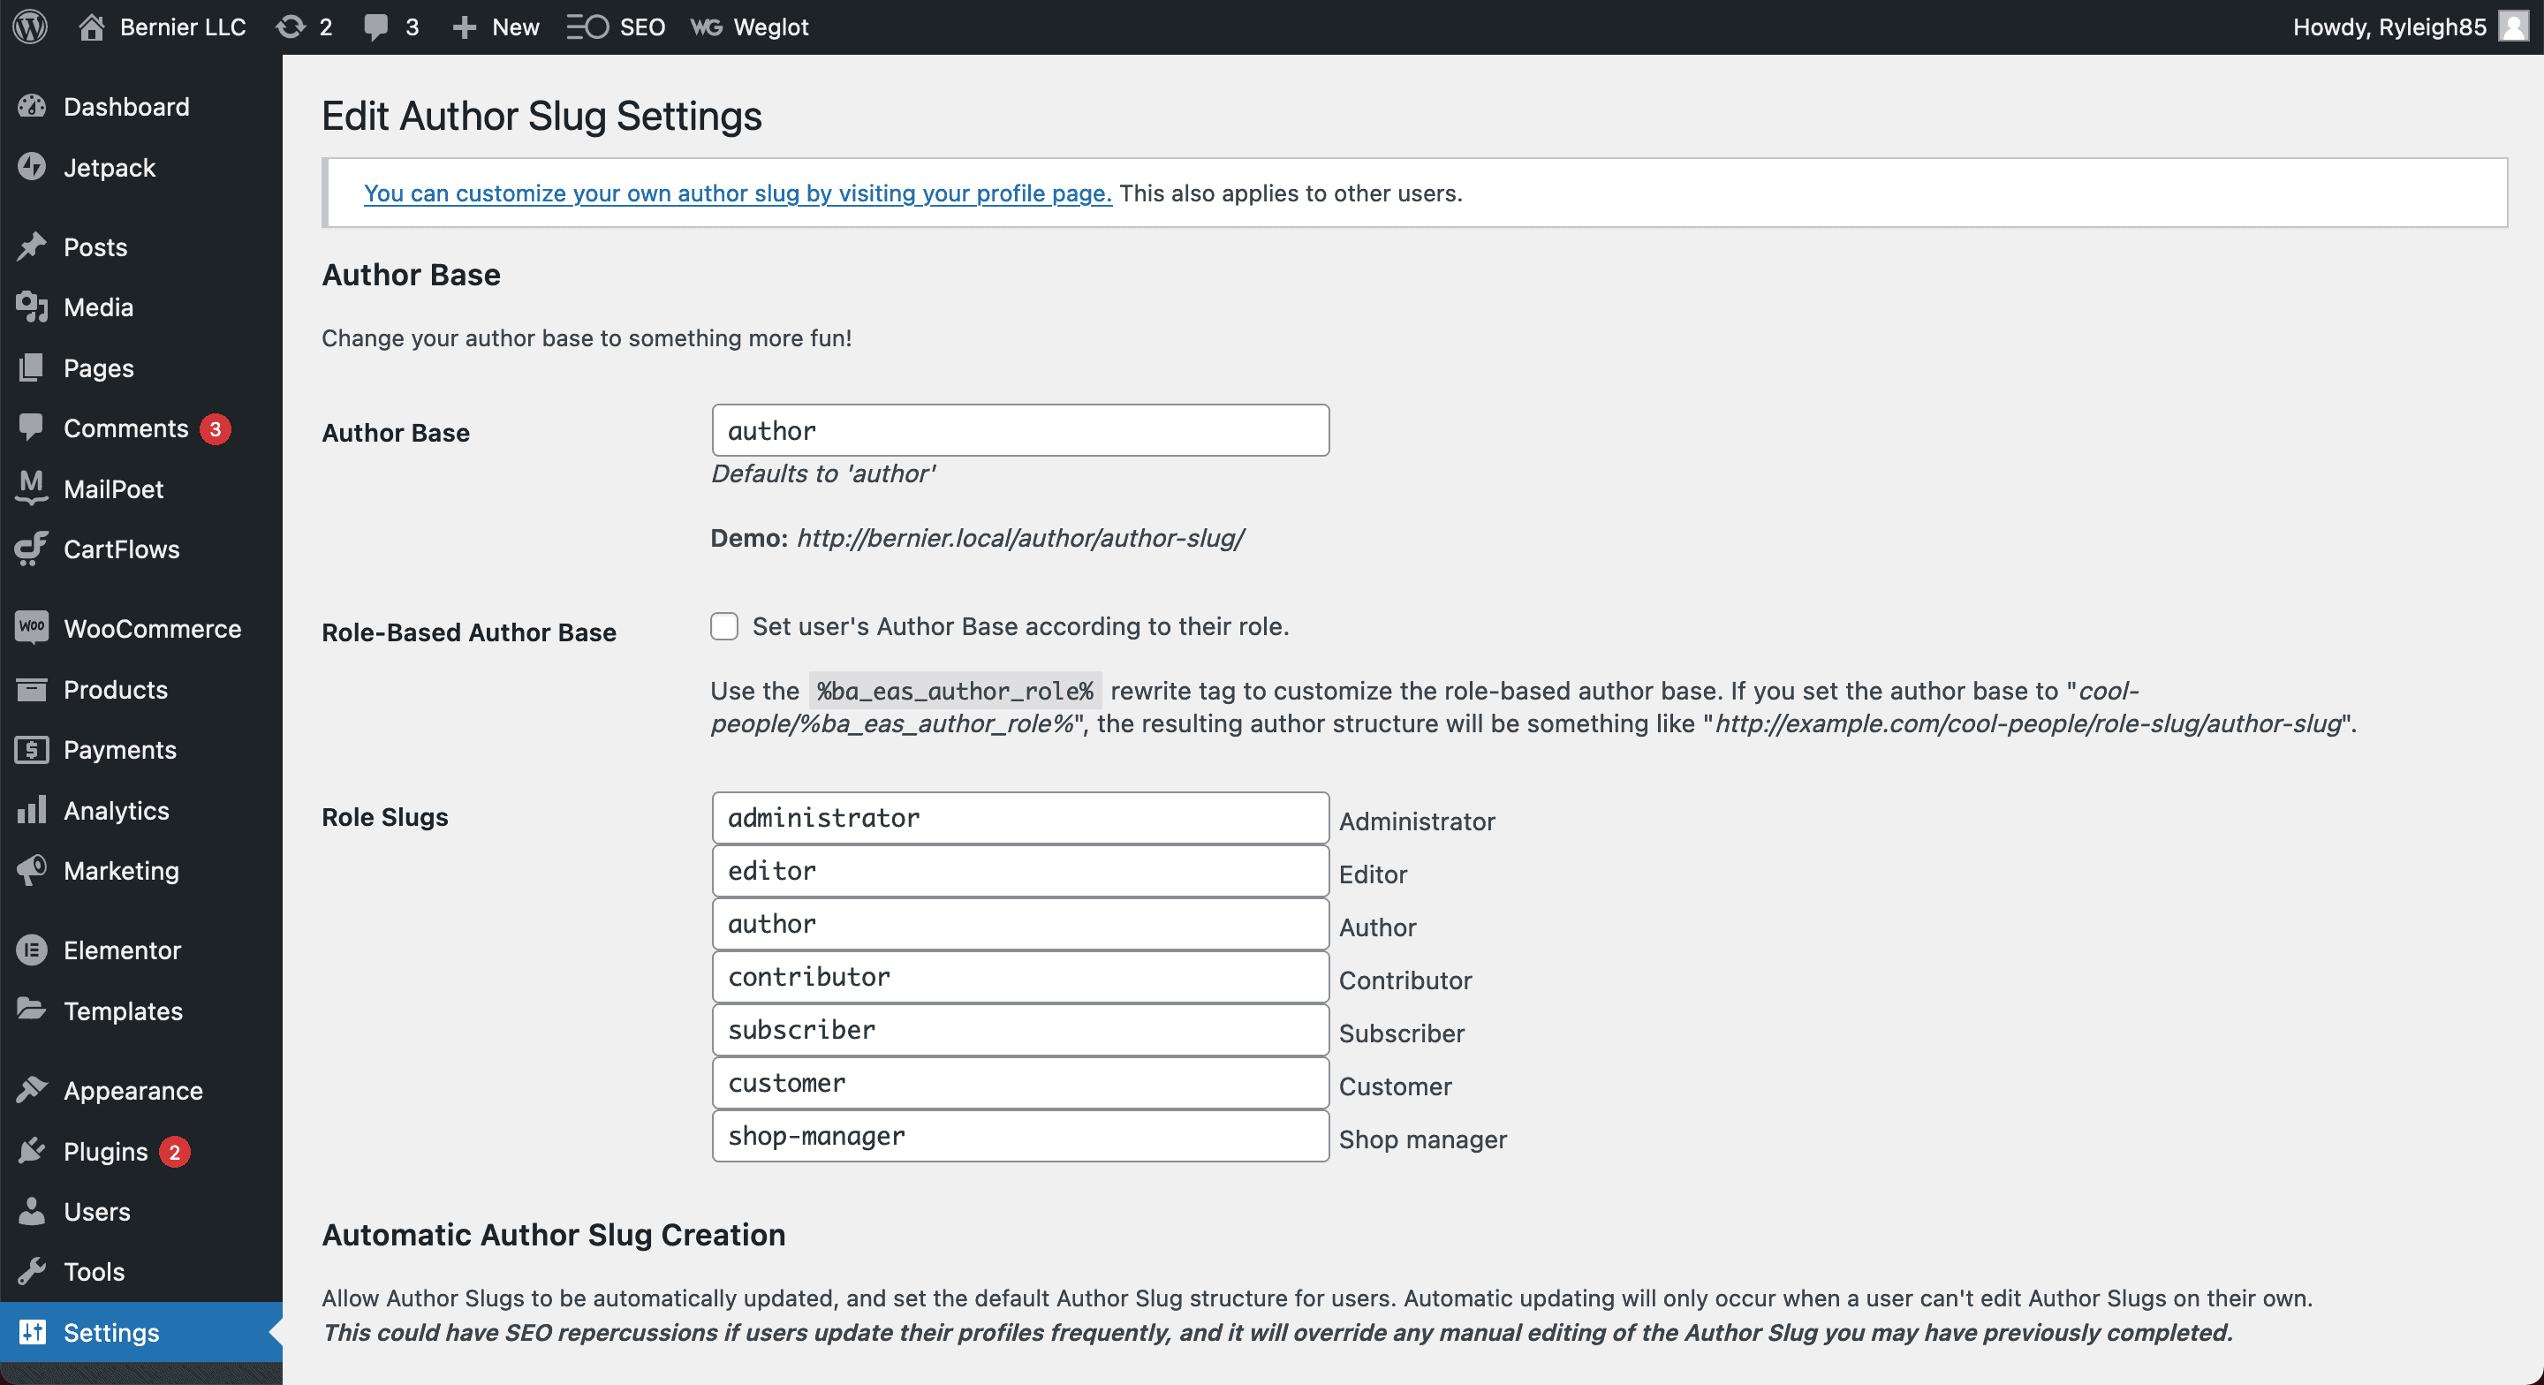Select the Products box icon
Viewport: 2544px width, 1385px height.
point(32,690)
